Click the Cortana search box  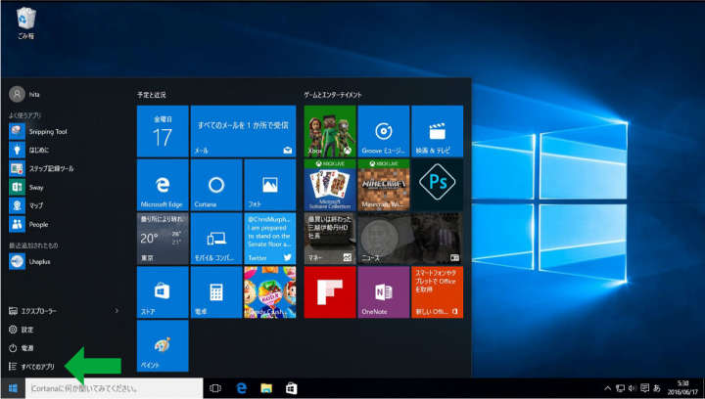(x=115, y=388)
